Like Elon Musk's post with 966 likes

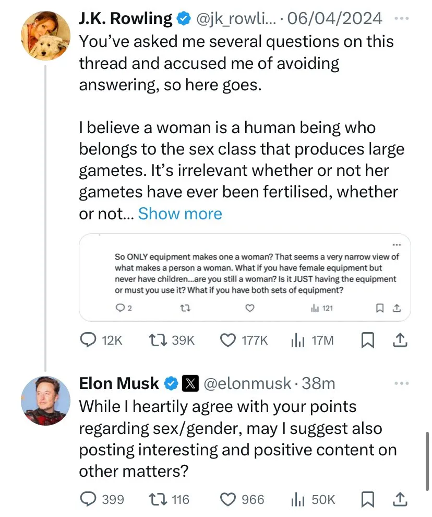click(228, 500)
